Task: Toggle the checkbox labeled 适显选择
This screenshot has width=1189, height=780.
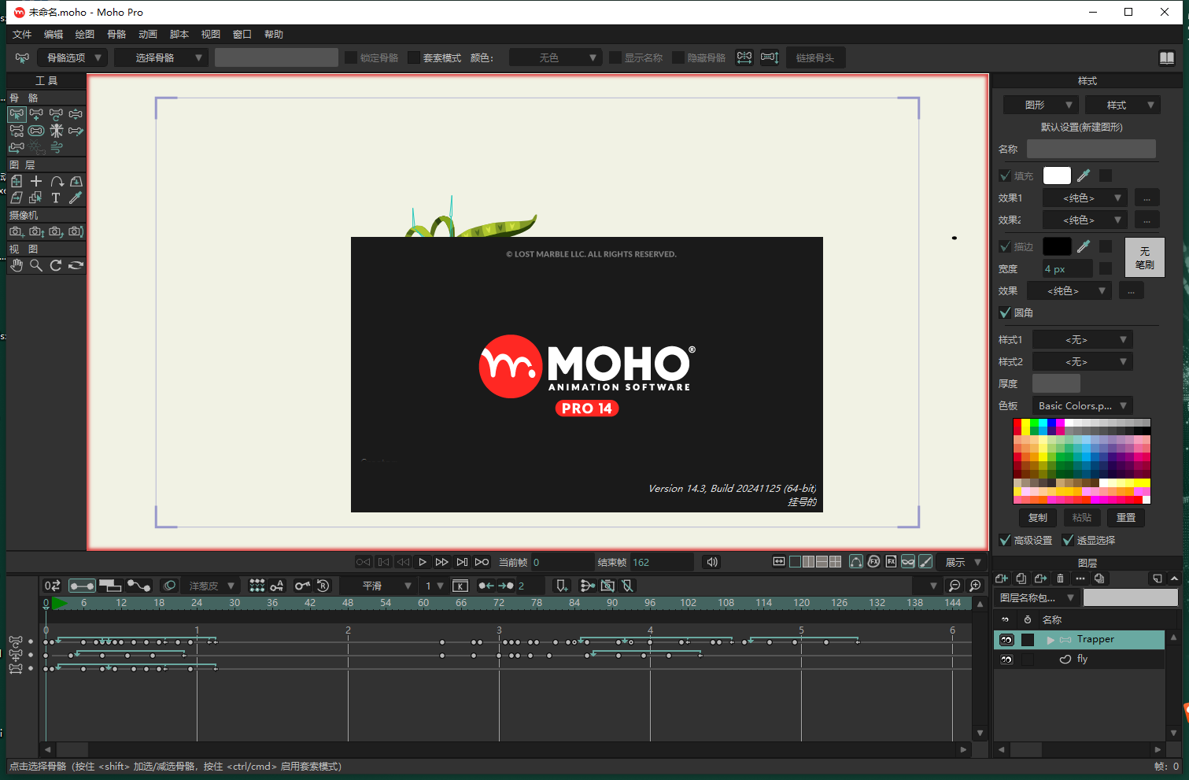Action: pyautogui.click(x=1068, y=540)
